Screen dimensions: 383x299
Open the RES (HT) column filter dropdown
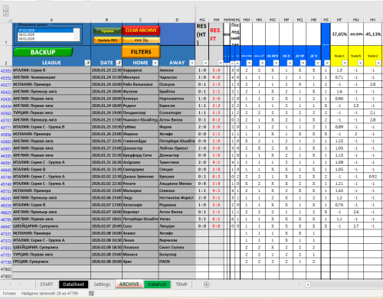(205, 63)
